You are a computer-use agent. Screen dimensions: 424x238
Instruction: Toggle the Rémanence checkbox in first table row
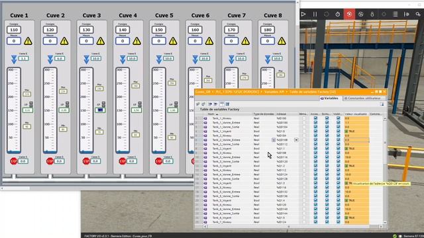coord(304,118)
